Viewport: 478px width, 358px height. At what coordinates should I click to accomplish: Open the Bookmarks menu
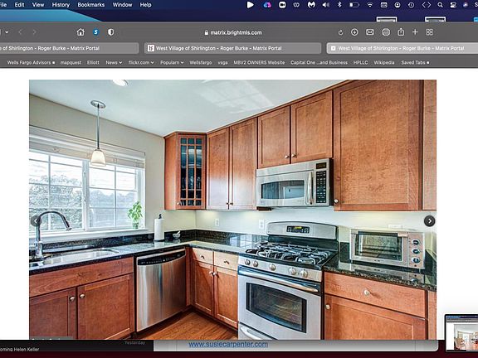(x=90, y=5)
